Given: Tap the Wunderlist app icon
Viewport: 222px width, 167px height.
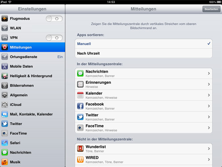Looking at the screenshot, I should [x=80, y=149].
